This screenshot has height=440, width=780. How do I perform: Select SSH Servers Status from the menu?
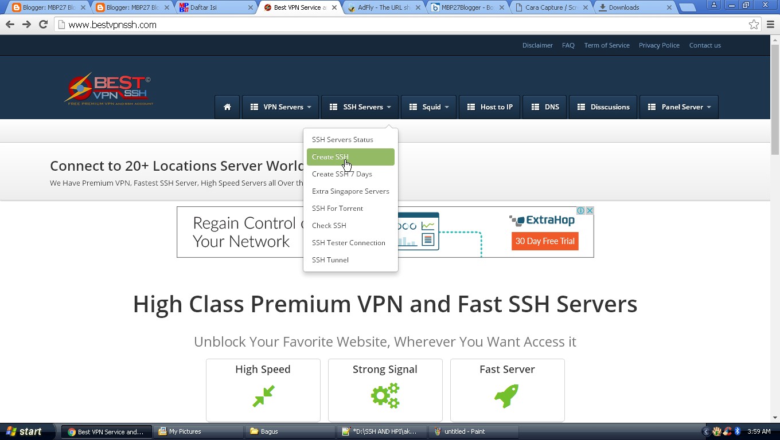350,140
